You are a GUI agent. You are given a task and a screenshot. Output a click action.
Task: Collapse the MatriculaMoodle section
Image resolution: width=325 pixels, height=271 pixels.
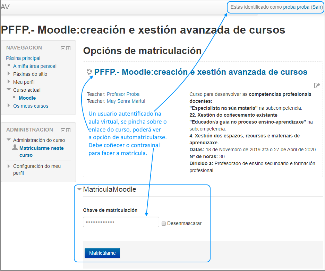[79, 189]
